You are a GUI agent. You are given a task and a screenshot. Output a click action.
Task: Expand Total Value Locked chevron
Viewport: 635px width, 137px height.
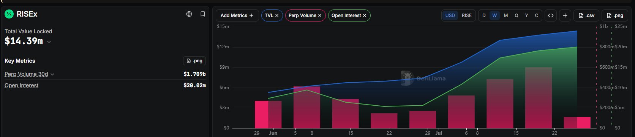point(49,42)
